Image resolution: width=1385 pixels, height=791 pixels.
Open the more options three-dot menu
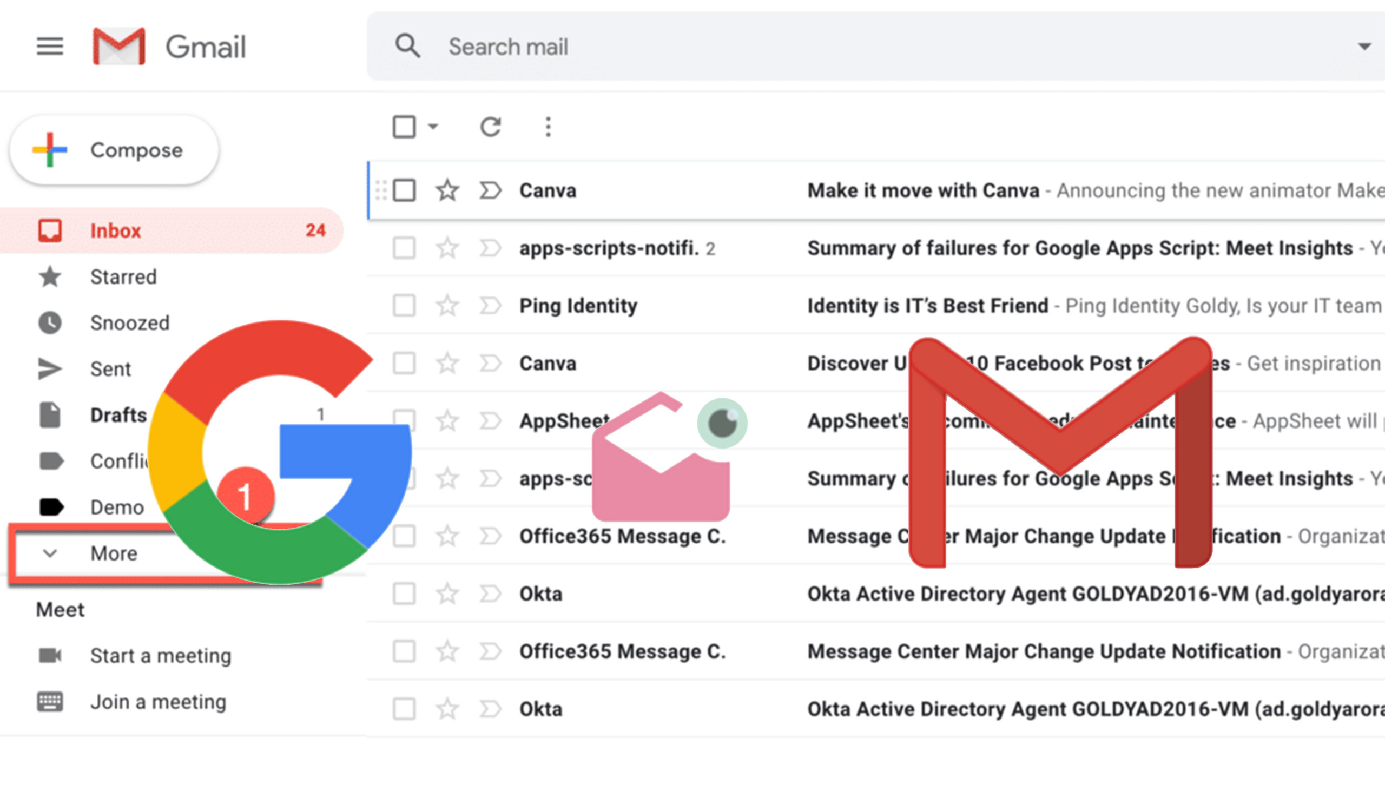click(548, 127)
